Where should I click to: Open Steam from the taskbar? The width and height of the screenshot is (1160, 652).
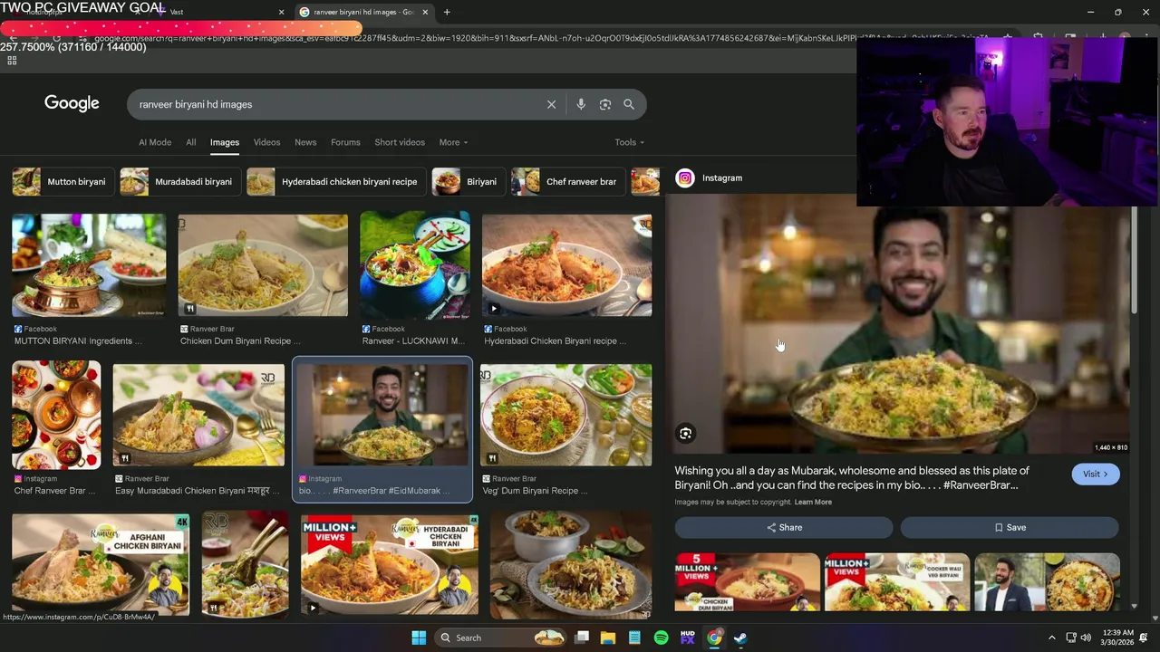point(740,638)
